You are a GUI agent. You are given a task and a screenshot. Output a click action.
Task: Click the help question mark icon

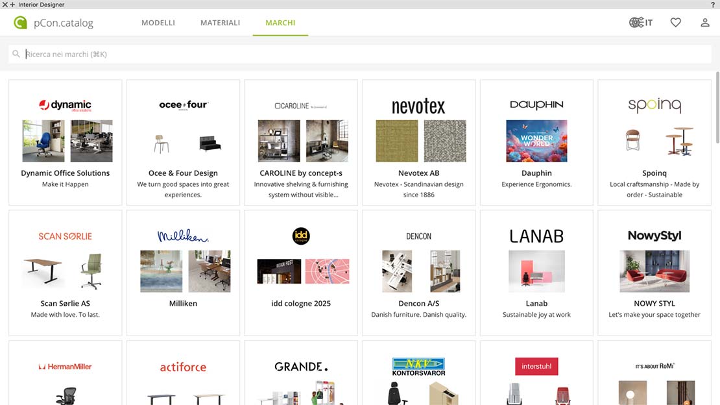[713, 5]
